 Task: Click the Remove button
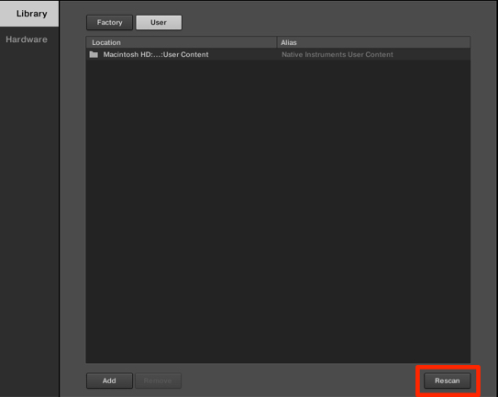click(158, 380)
